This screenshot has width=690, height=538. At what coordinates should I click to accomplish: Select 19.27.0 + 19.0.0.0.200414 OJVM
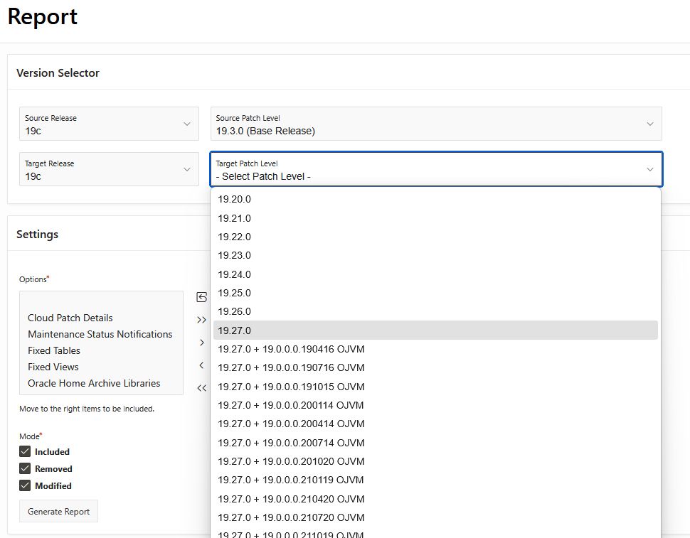(x=435, y=424)
